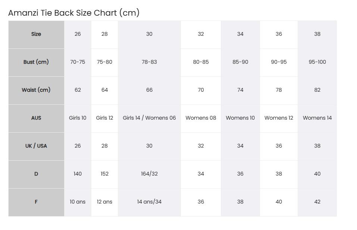Image resolution: width=357 pixels, height=230 pixels.
Task: Click the 14 ans/34 cell
Action: pyautogui.click(x=149, y=202)
